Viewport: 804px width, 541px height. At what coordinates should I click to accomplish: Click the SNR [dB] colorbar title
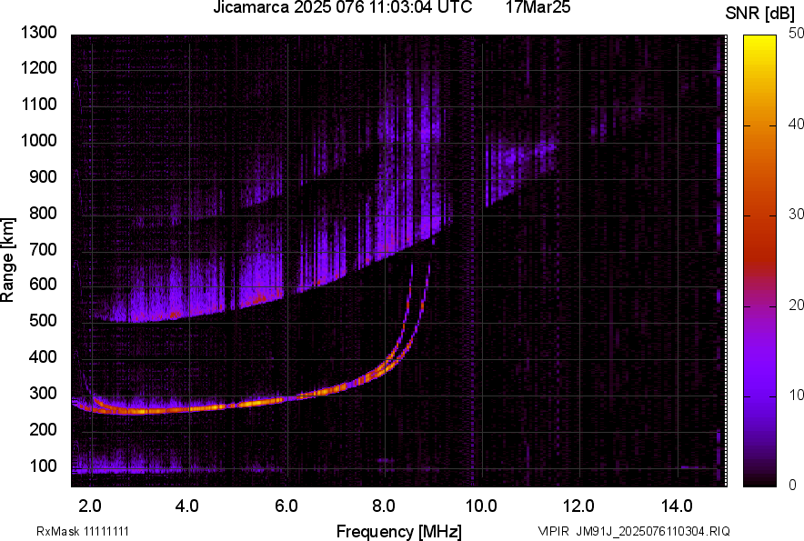click(x=760, y=14)
